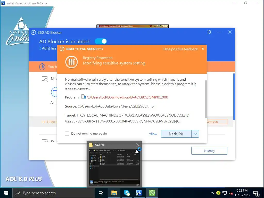
Task: Click the 360 AD Blocker plus logo
Action: pyautogui.click(x=33, y=32)
